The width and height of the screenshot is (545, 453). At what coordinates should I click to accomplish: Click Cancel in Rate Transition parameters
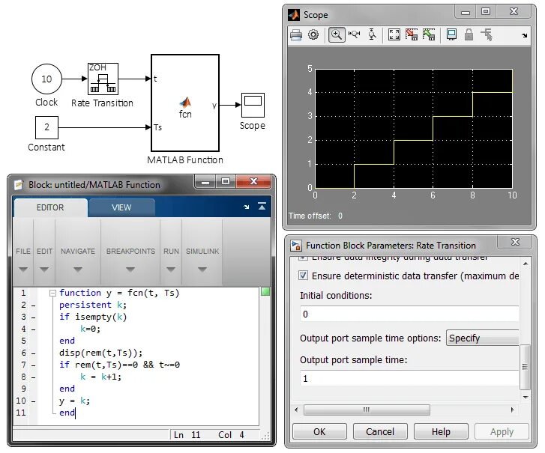[x=380, y=431]
